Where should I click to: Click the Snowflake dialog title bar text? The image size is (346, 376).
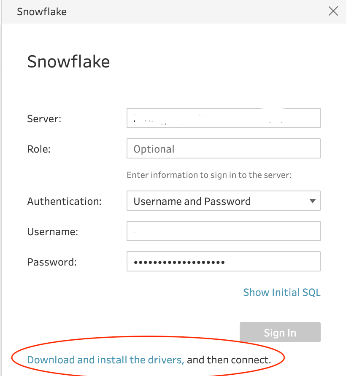click(x=42, y=11)
